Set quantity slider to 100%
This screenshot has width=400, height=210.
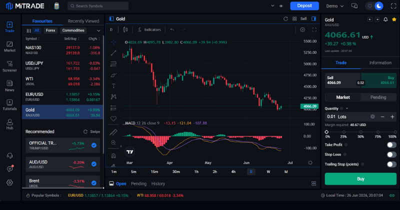point(395,132)
